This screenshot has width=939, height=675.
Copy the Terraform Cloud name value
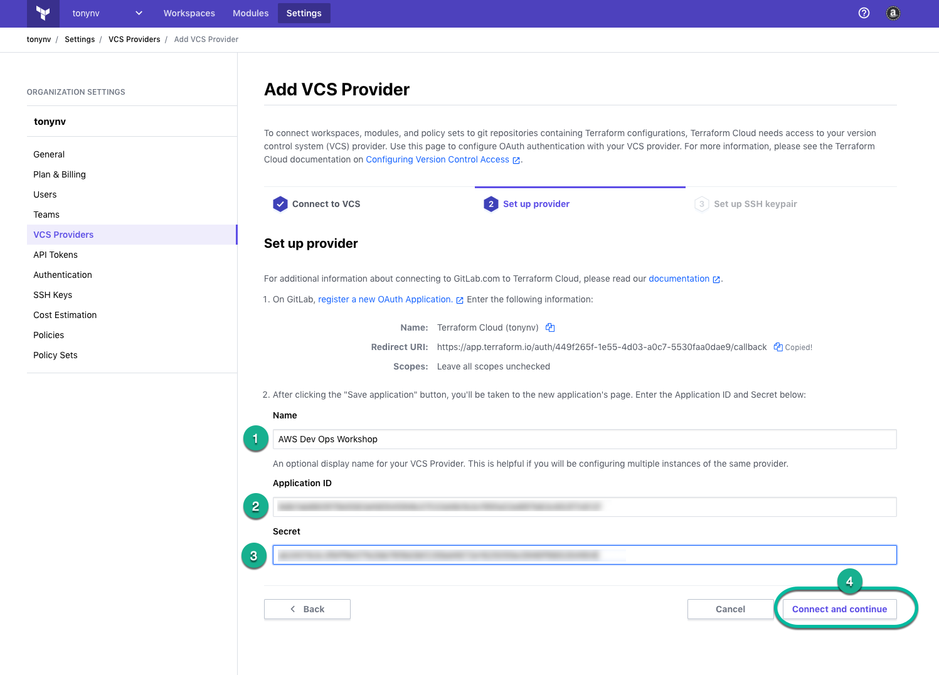(x=550, y=327)
